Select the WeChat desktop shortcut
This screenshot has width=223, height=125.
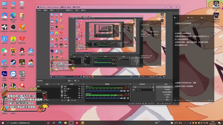(x=5, y=51)
